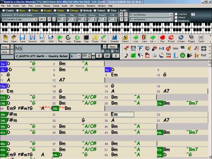This screenshot has height=159, width=212.
Task: Uncheck the Loop checkbox
Action: point(102,51)
